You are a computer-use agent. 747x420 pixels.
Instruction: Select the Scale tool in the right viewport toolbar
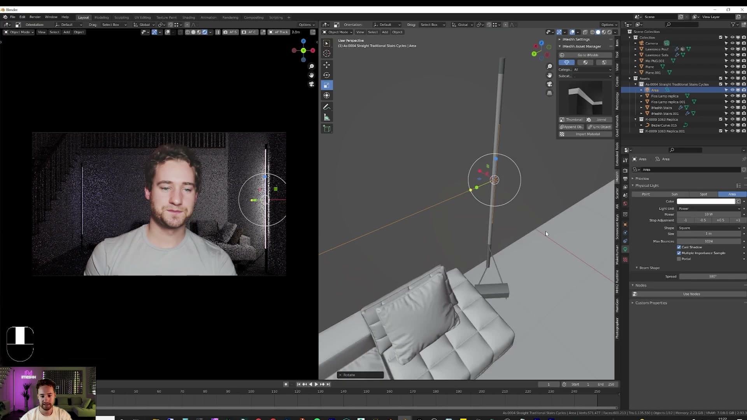click(x=327, y=85)
